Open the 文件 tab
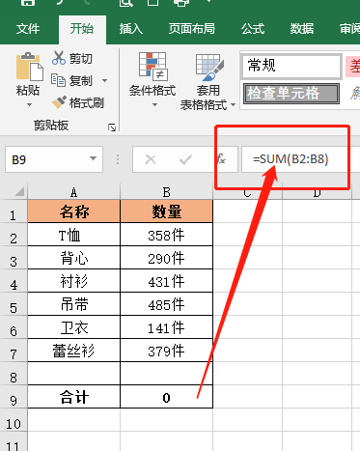The height and width of the screenshot is (451, 360). 28,29
